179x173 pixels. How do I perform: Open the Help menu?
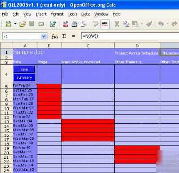pyautogui.click(x=117, y=14)
